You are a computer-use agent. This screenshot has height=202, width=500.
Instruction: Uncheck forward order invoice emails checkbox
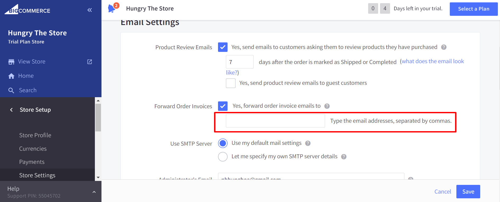[223, 106]
